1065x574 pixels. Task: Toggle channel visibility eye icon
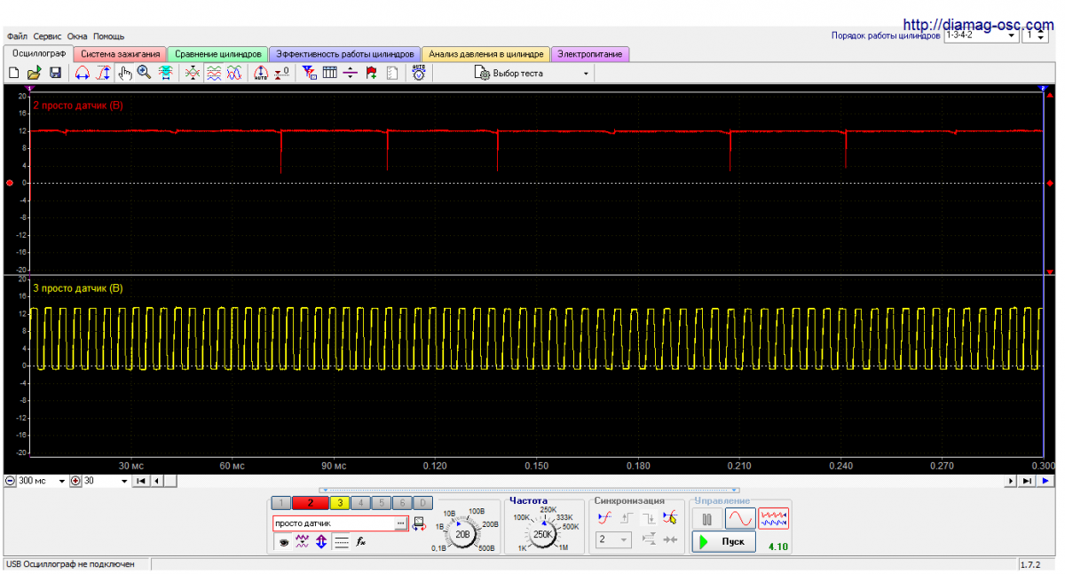click(282, 542)
